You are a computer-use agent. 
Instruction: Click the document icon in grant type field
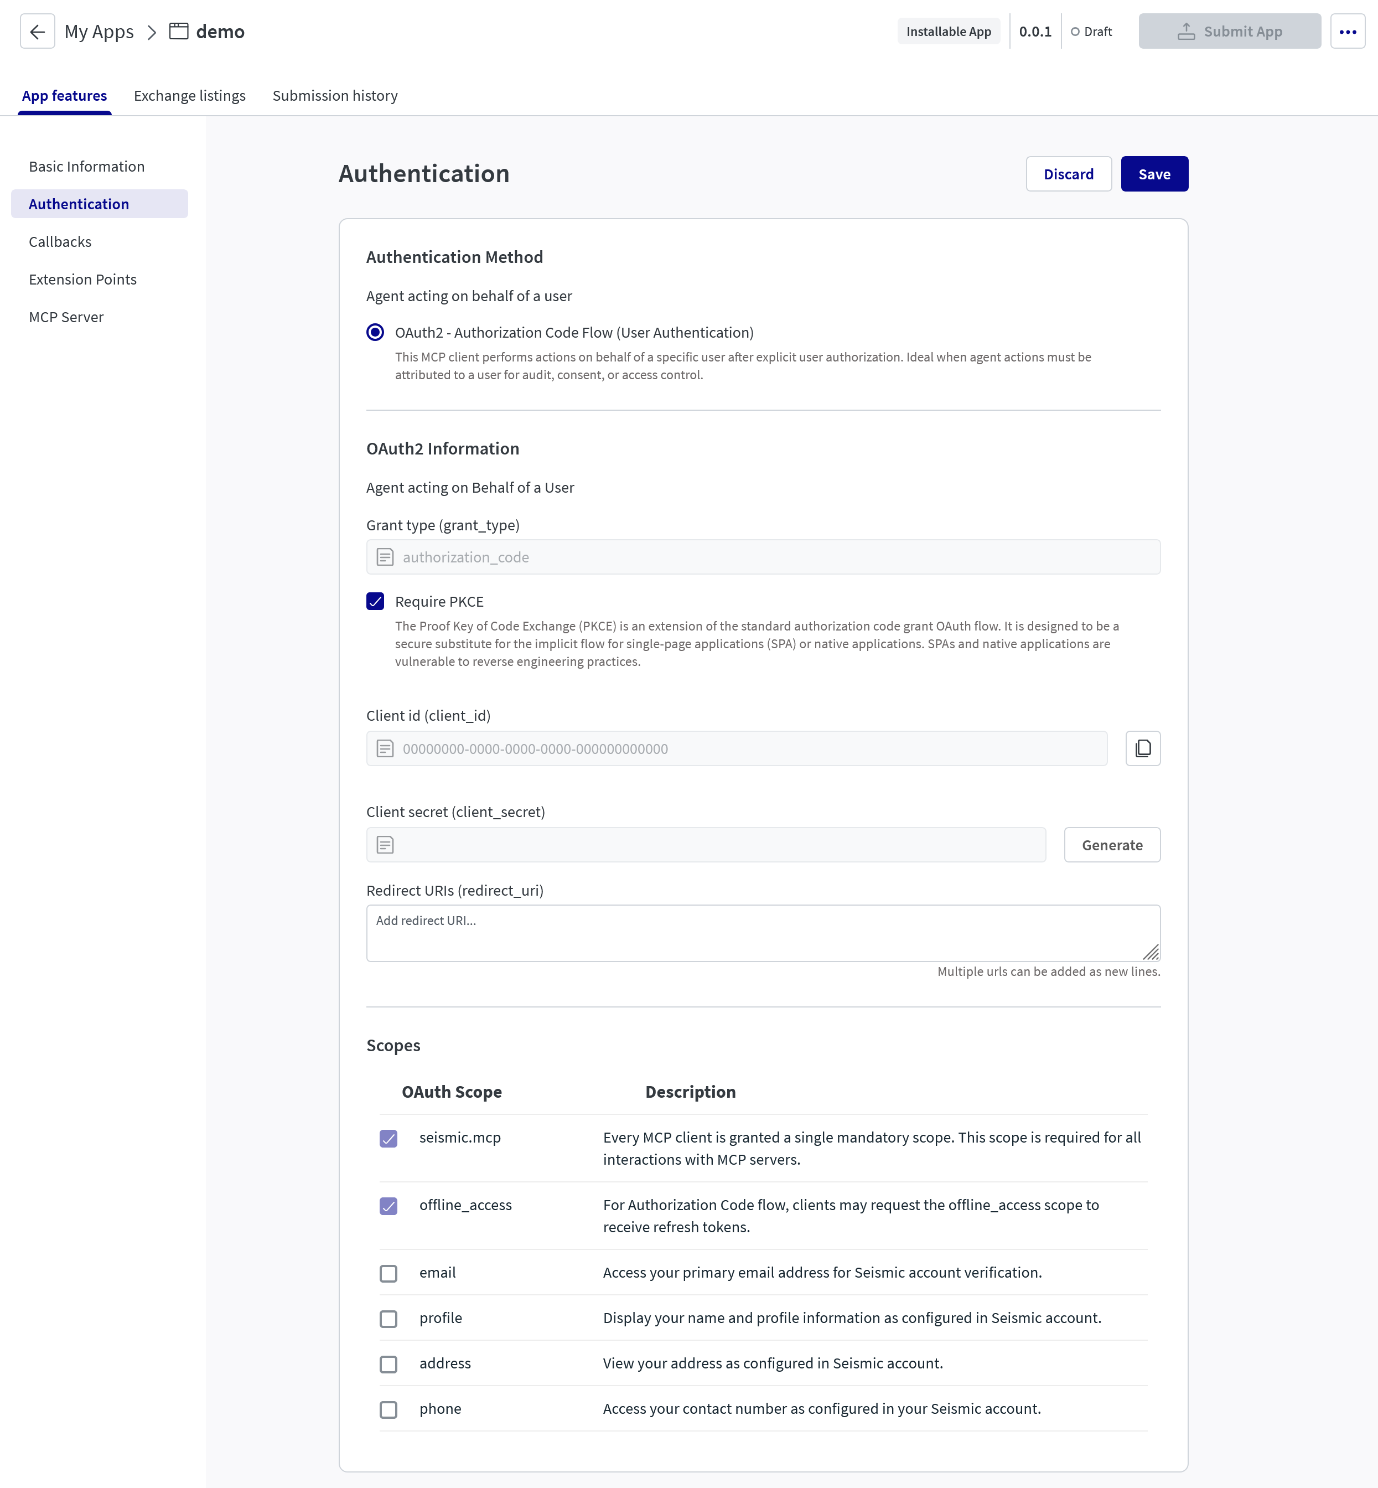point(385,557)
